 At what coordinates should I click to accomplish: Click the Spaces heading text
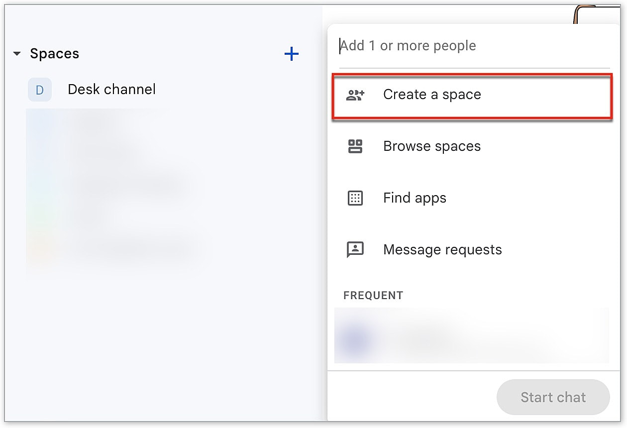(54, 54)
